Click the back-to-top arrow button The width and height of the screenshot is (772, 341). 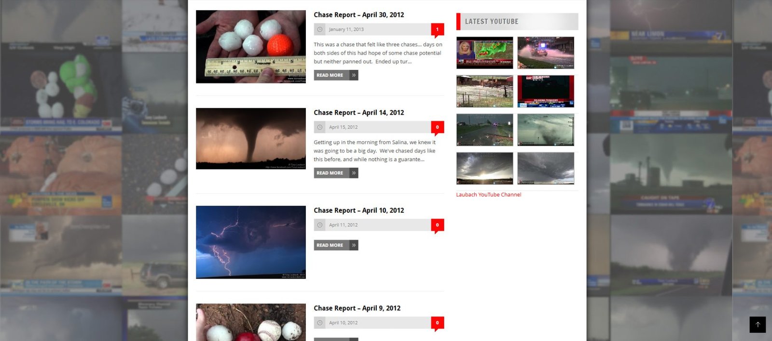click(x=758, y=325)
